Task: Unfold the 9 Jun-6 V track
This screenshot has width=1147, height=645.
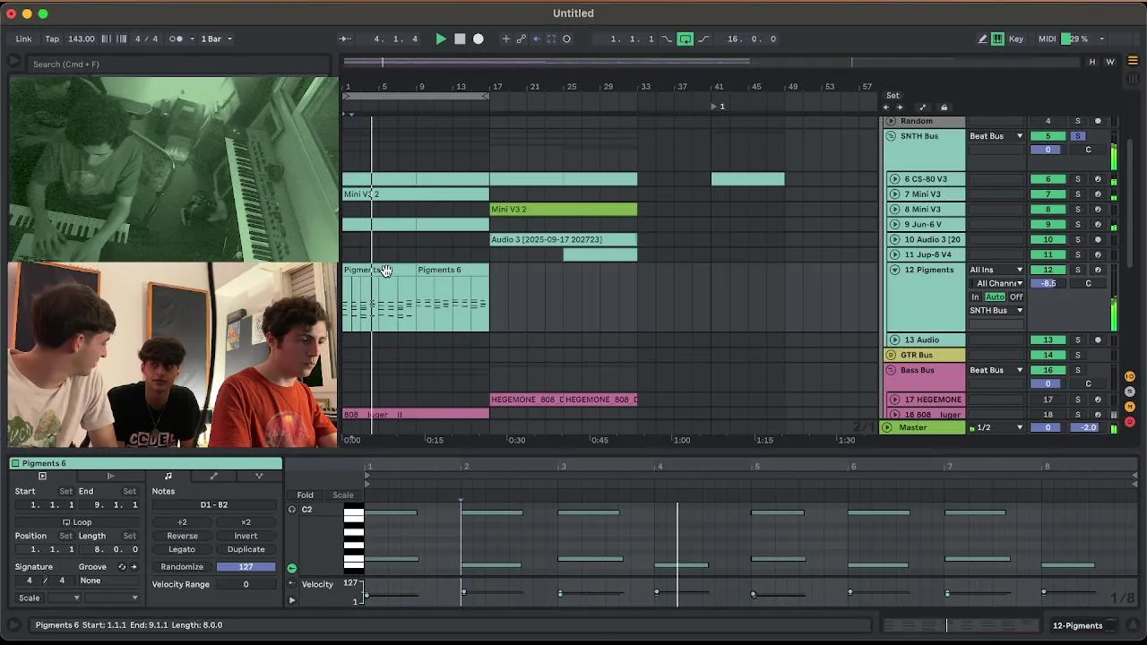Action: 894,224
